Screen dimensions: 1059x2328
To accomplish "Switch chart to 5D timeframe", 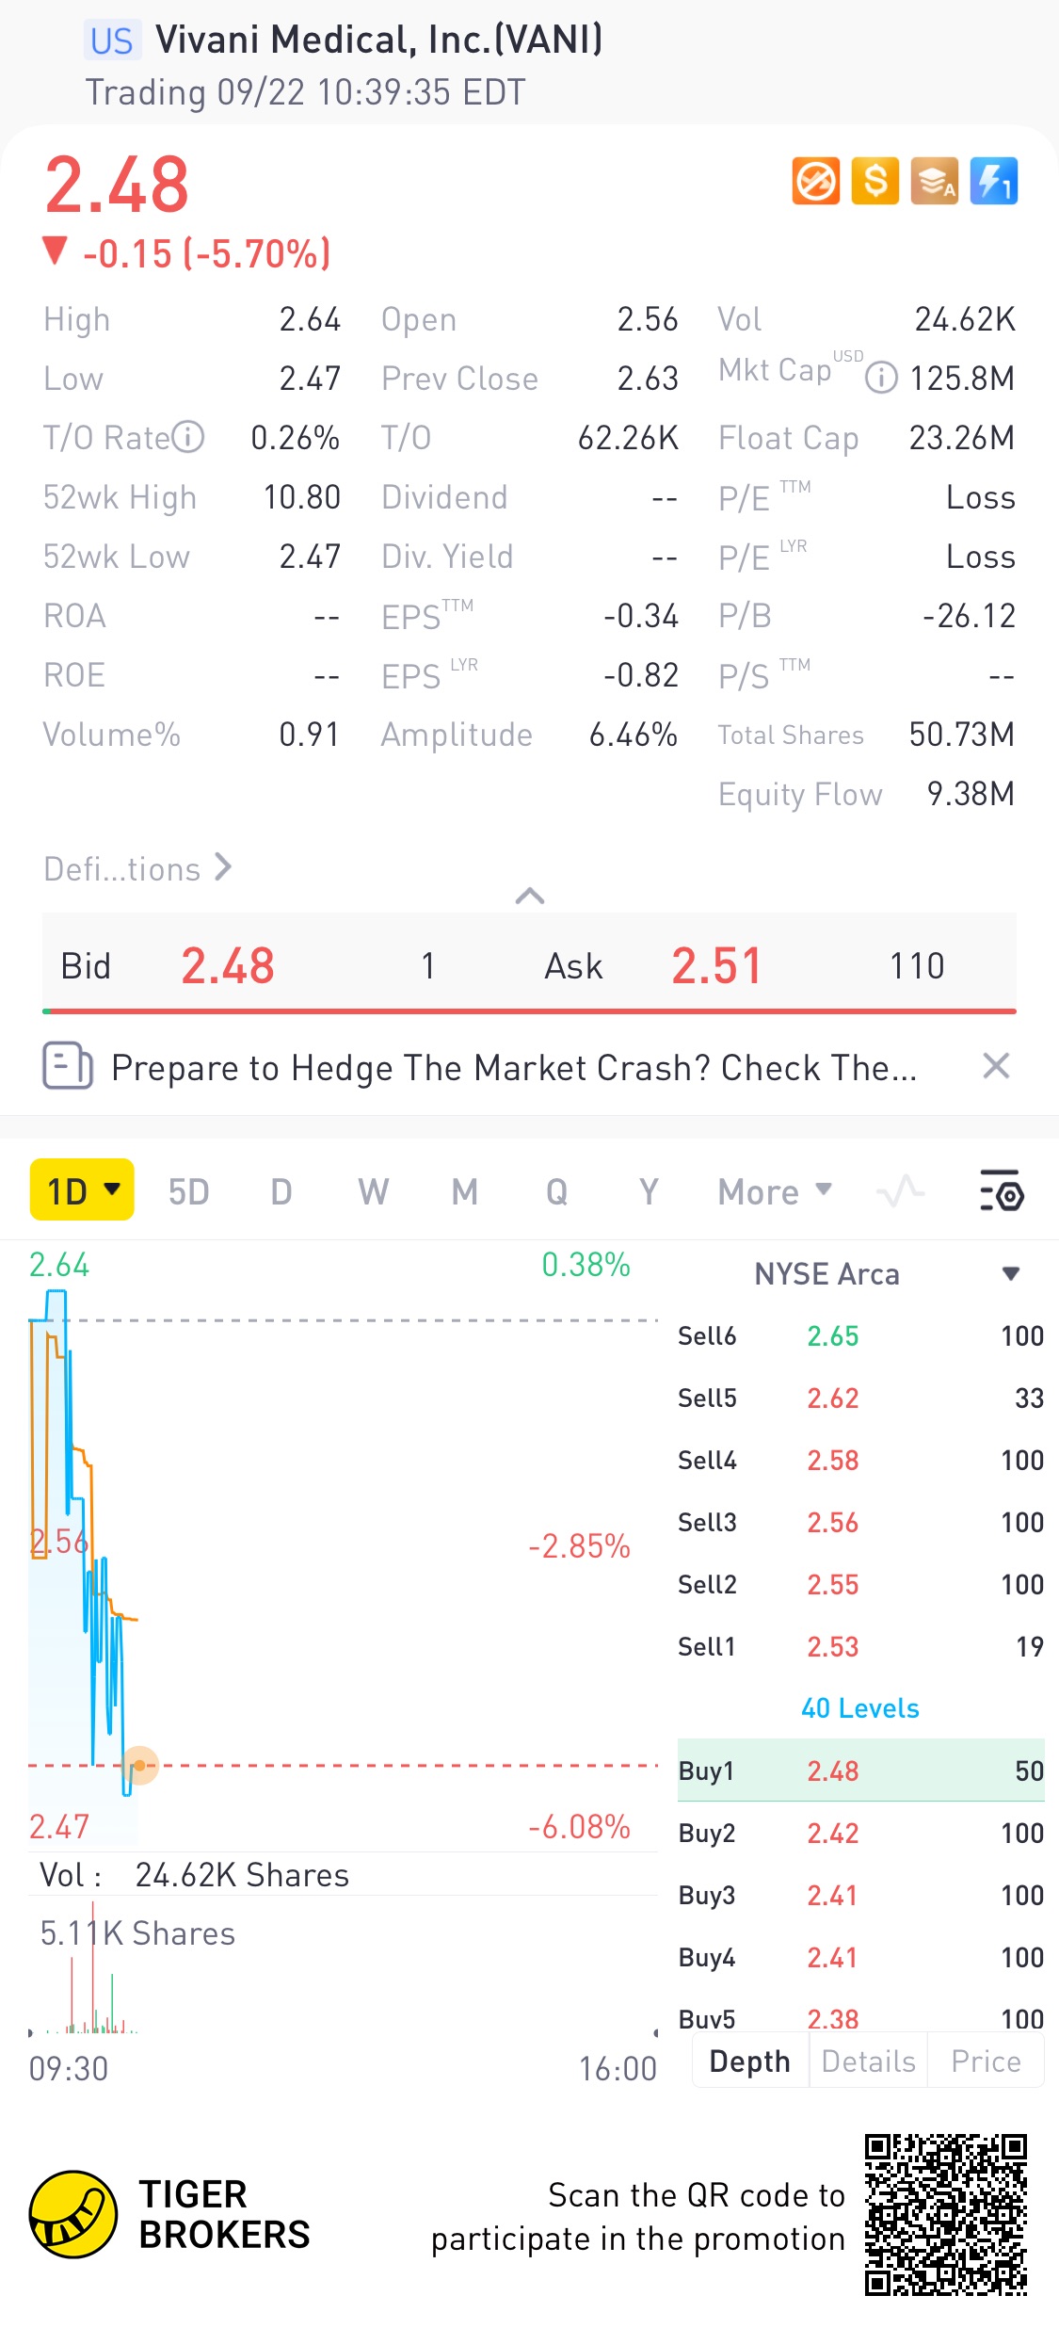I will pos(188,1192).
